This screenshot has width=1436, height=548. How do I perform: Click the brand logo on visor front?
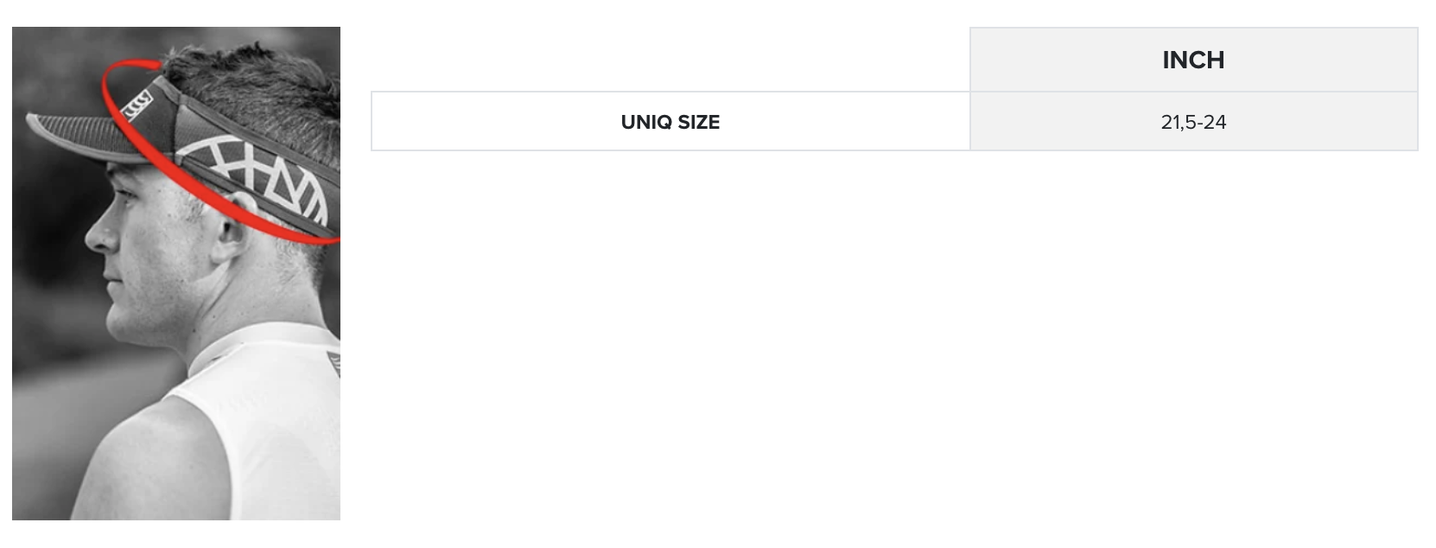click(x=138, y=106)
